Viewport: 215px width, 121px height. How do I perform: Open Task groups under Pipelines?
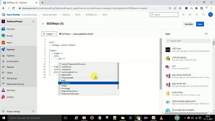(x=12, y=78)
